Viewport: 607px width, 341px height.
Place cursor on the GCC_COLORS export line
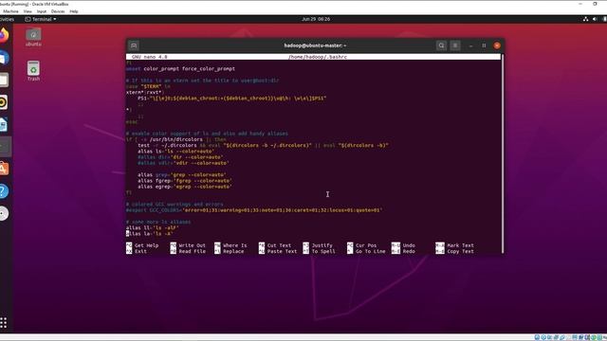(254, 210)
